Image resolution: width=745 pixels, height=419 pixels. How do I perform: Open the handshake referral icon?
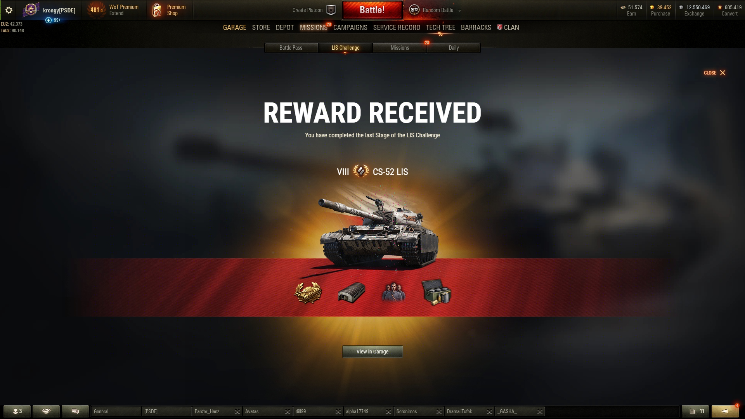(x=46, y=411)
